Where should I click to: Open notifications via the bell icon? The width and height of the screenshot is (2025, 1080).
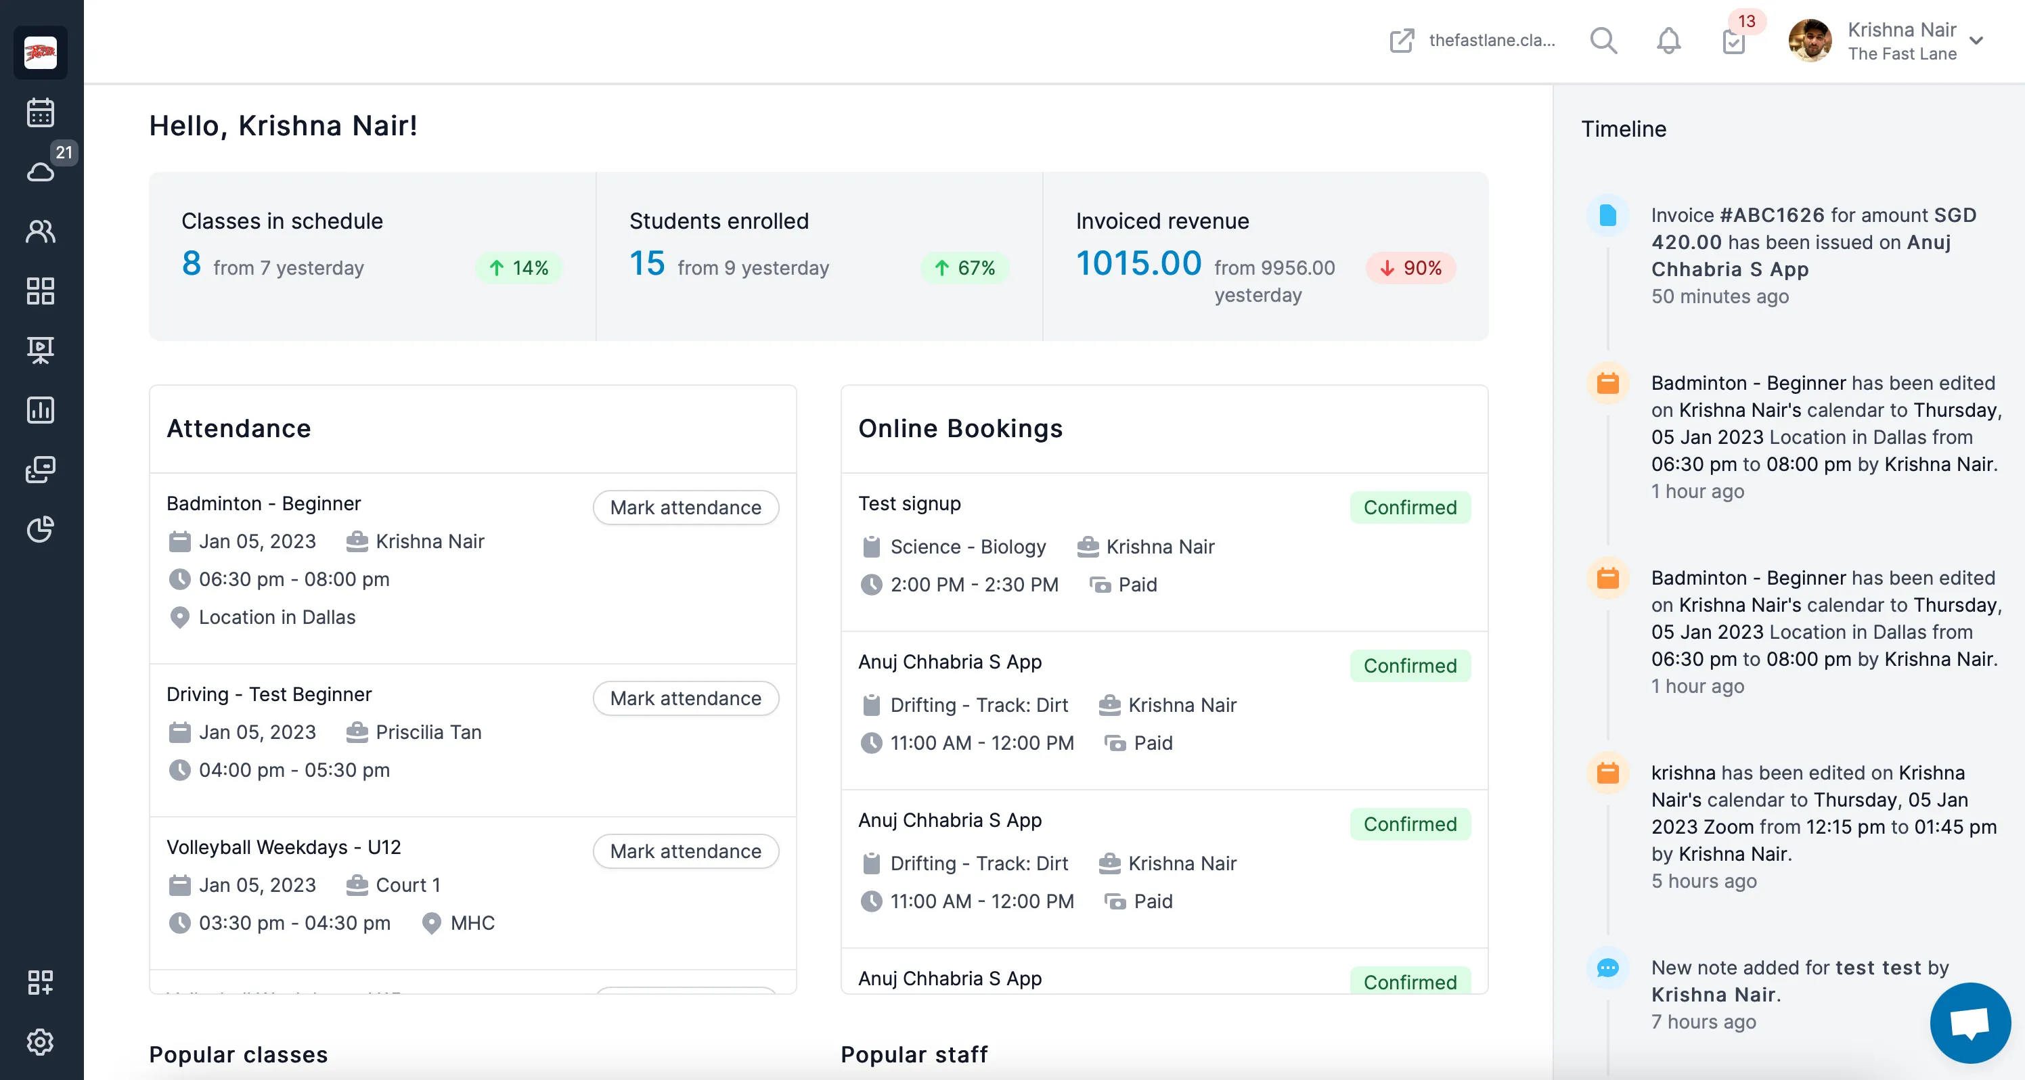click(x=1669, y=41)
